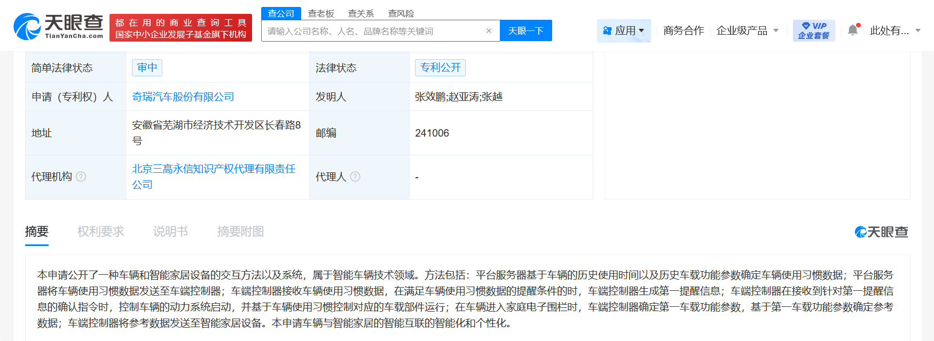Click help icon next to 代理机构
Image resolution: width=934 pixels, height=341 pixels.
coord(81,177)
